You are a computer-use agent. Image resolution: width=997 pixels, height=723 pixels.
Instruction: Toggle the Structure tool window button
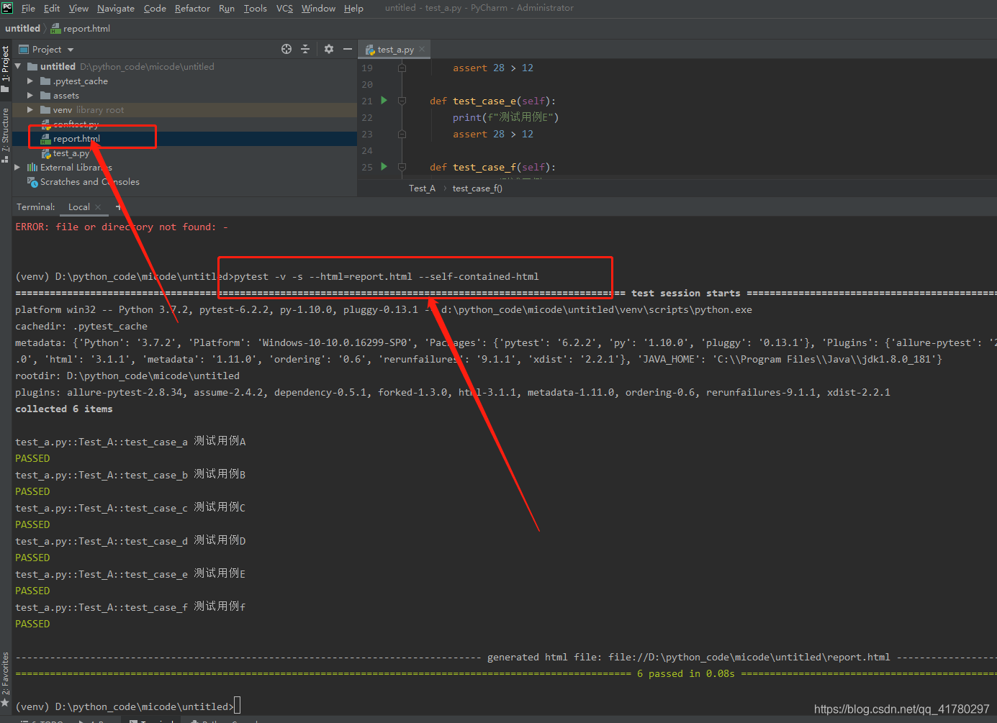click(6, 135)
